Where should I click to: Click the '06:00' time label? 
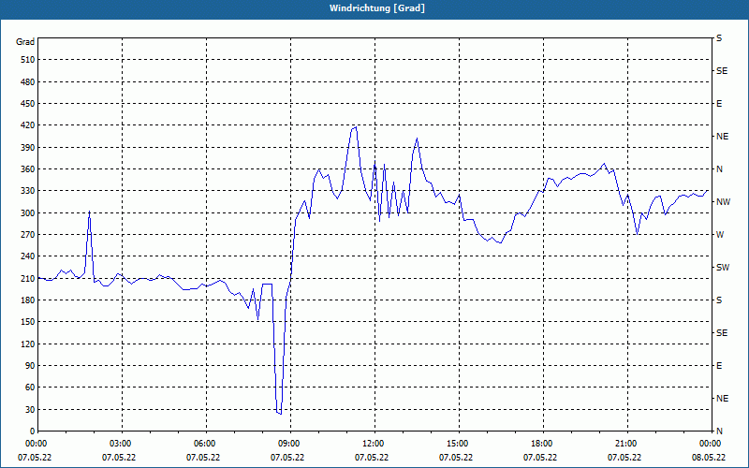[206, 444]
